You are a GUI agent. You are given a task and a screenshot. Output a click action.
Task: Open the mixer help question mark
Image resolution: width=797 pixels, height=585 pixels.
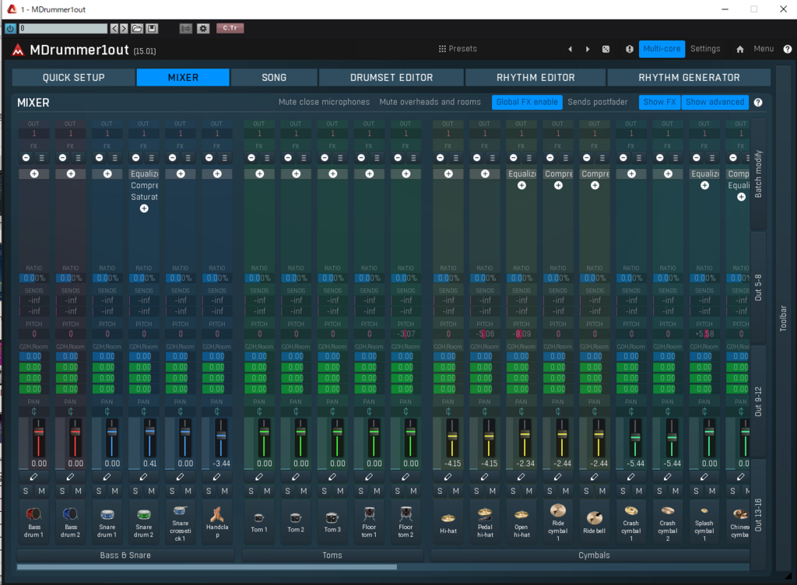[x=758, y=103]
